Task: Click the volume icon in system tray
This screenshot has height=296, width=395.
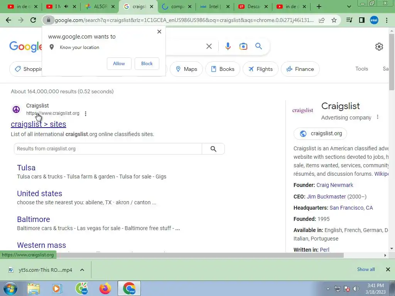Action: point(356,289)
